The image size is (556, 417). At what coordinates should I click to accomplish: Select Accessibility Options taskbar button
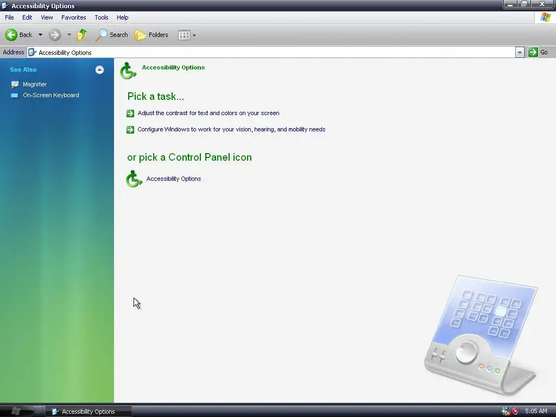coord(89,412)
